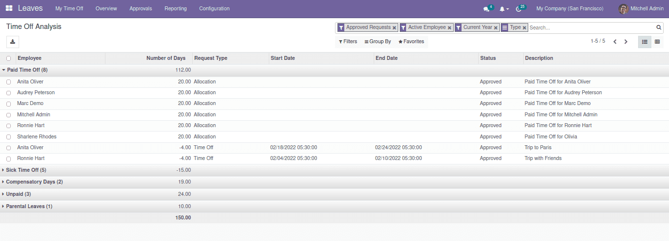Expand the Sick Time Off group
Image resolution: width=669 pixels, height=241 pixels.
point(26,170)
